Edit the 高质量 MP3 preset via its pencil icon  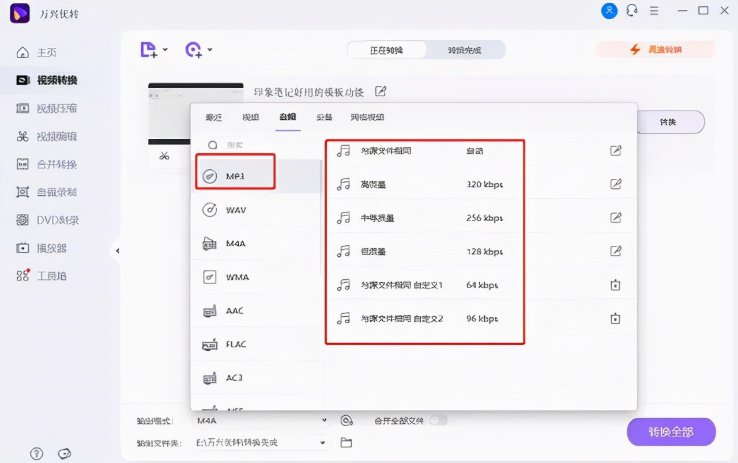pos(616,184)
